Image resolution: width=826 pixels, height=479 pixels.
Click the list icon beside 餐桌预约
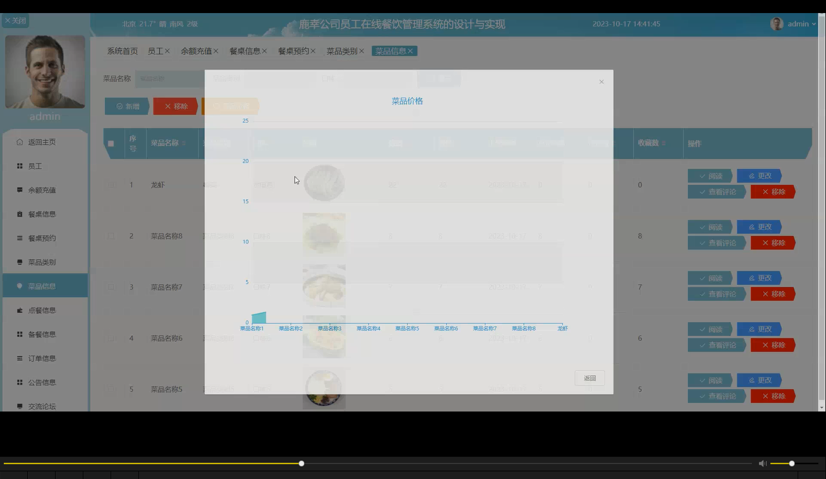point(20,238)
